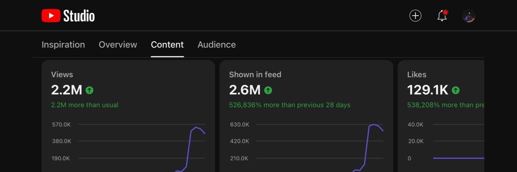
Task: Click the 630.0K axis label
Action: click(x=240, y=124)
